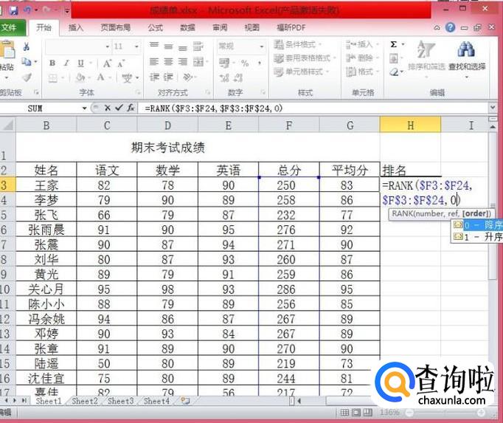Toggle Bold formatting
Image resolution: width=503 pixels, height=423 pixels.
(x=52, y=63)
